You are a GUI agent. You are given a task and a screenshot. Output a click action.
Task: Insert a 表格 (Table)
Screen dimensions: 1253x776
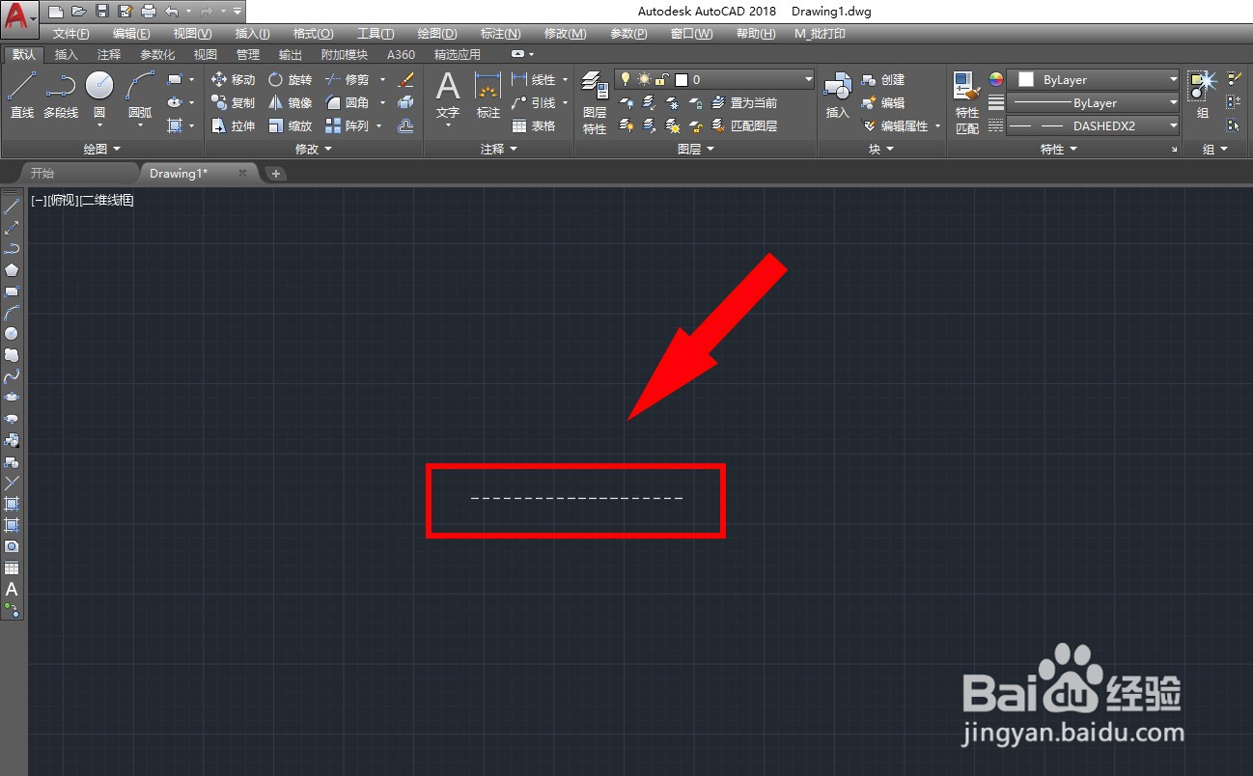(x=534, y=125)
